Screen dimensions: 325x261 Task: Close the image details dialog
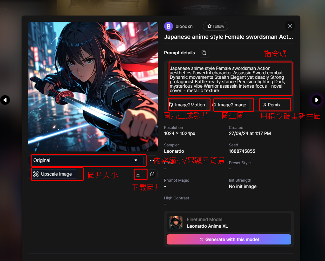tap(290, 26)
